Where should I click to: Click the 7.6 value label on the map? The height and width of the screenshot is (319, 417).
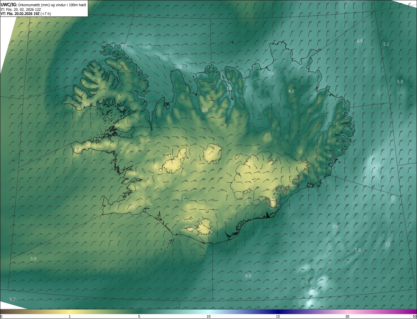pos(335,227)
